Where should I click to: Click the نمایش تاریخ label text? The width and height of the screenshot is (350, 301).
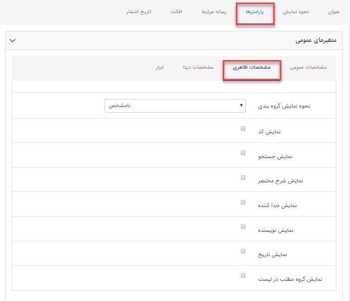273,255
